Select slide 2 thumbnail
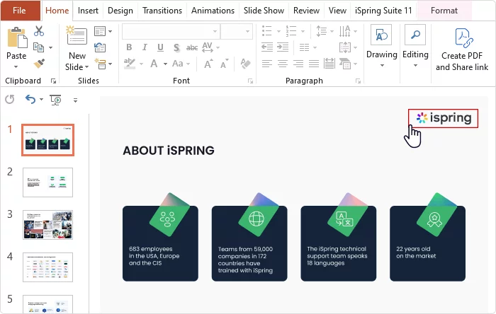This screenshot has width=496, height=314. pos(47,182)
